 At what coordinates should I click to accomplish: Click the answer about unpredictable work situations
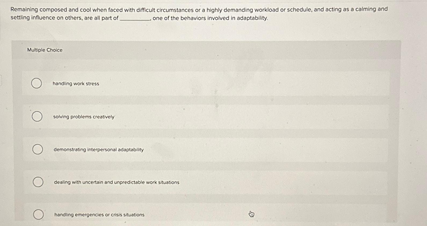[x=116, y=182]
